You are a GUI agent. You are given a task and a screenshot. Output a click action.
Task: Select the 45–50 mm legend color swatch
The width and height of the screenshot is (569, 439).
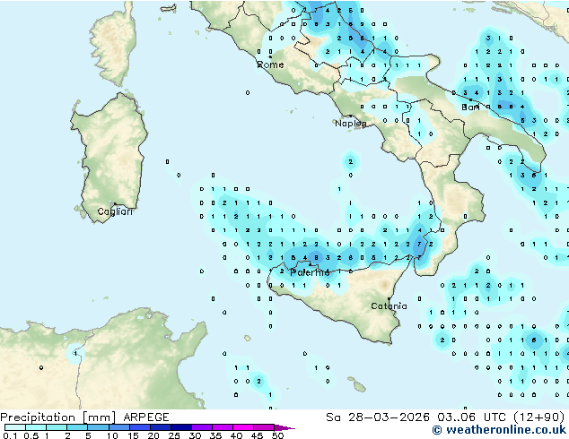coord(264,427)
